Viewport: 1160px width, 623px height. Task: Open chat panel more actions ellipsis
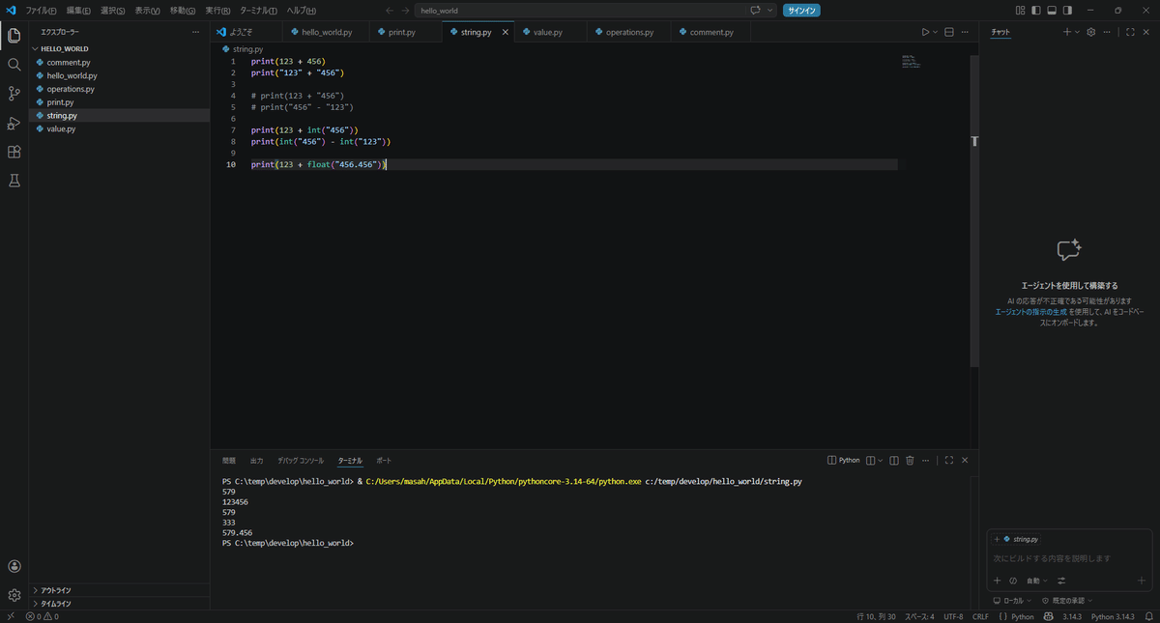tap(1108, 32)
